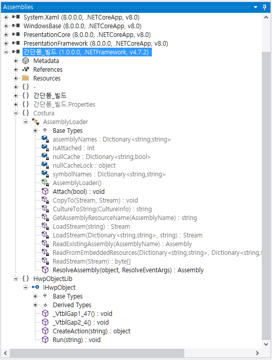Screen dimensions: 272x360
Task: Click the nullCache field icon
Action: [45, 156]
